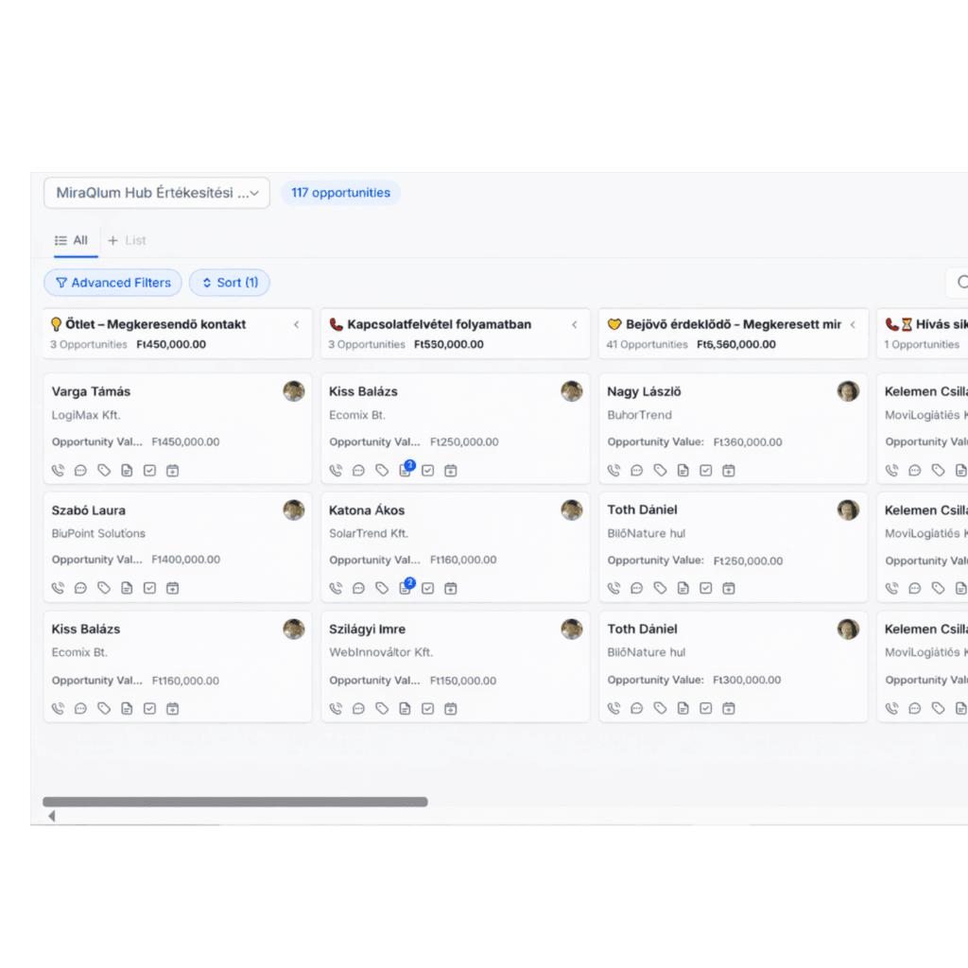This screenshot has width=968, height=968.
Task: Open notes icon with badge on Kiss Balázs Ecomix card in Kapcsolatfelvétel column
Action: click(406, 469)
